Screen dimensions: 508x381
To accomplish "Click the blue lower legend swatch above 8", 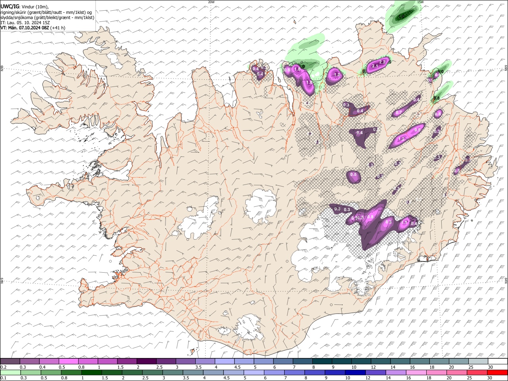I will point(314,373).
